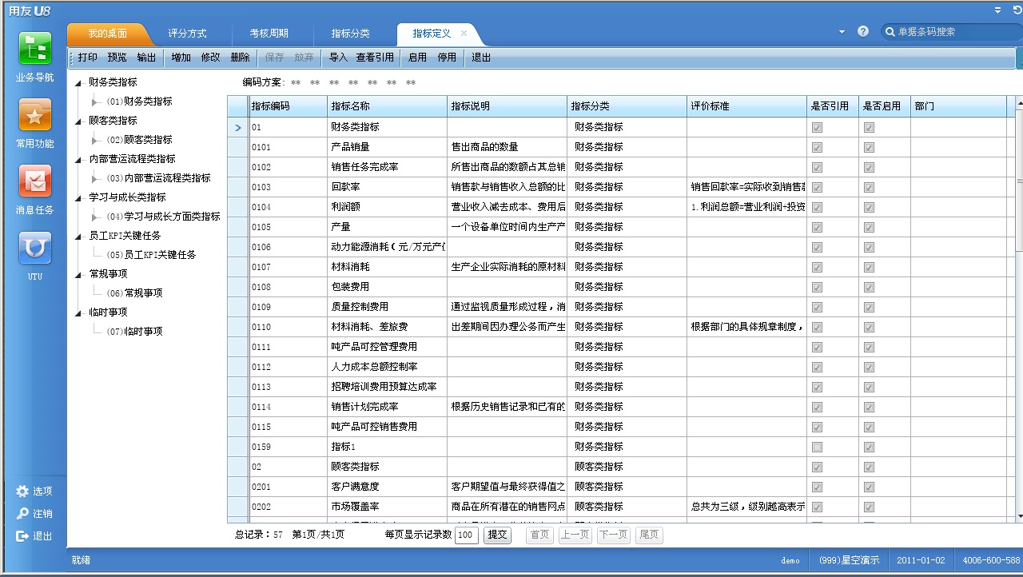Open the 消息任务 mail icon
Image resolution: width=1023 pixels, height=577 pixels.
(x=34, y=181)
